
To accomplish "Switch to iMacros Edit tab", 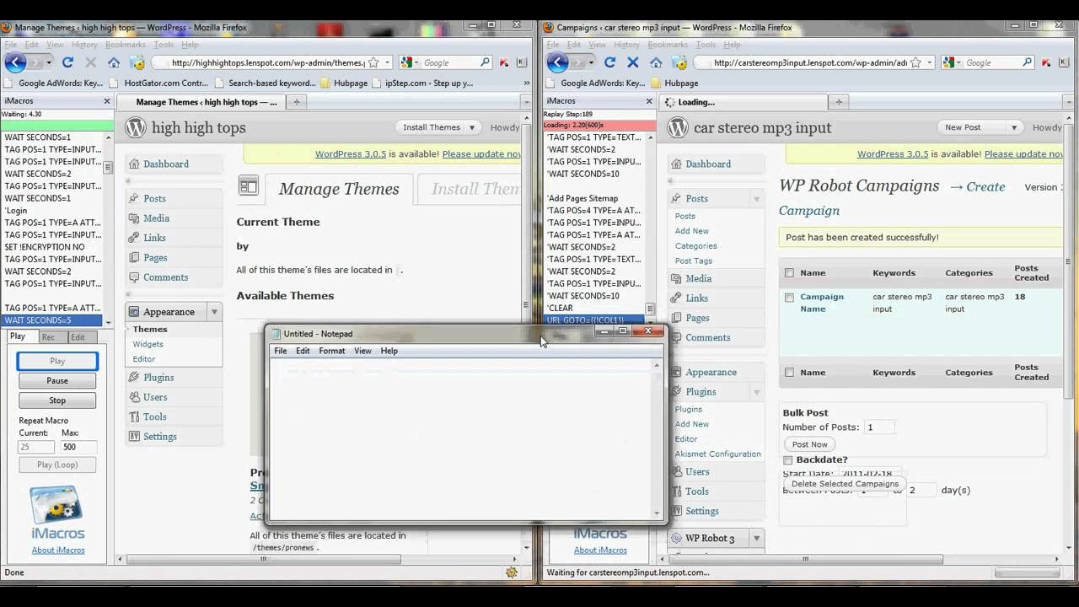I will (78, 337).
